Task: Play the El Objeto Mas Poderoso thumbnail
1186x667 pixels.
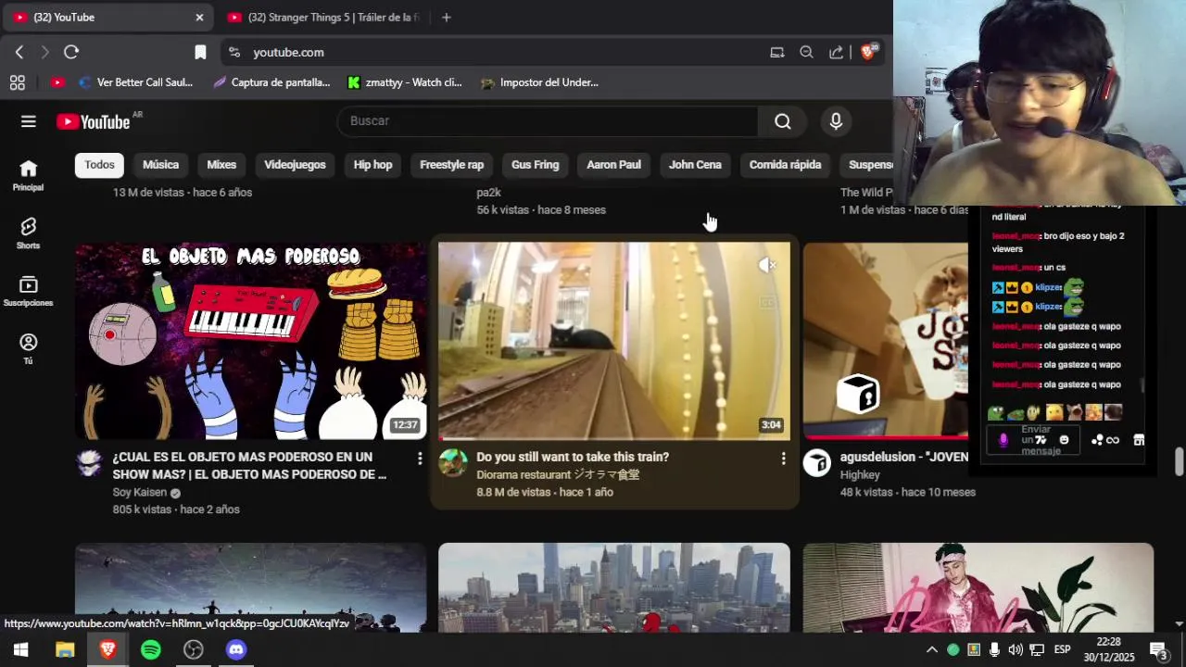Action: pyautogui.click(x=251, y=341)
